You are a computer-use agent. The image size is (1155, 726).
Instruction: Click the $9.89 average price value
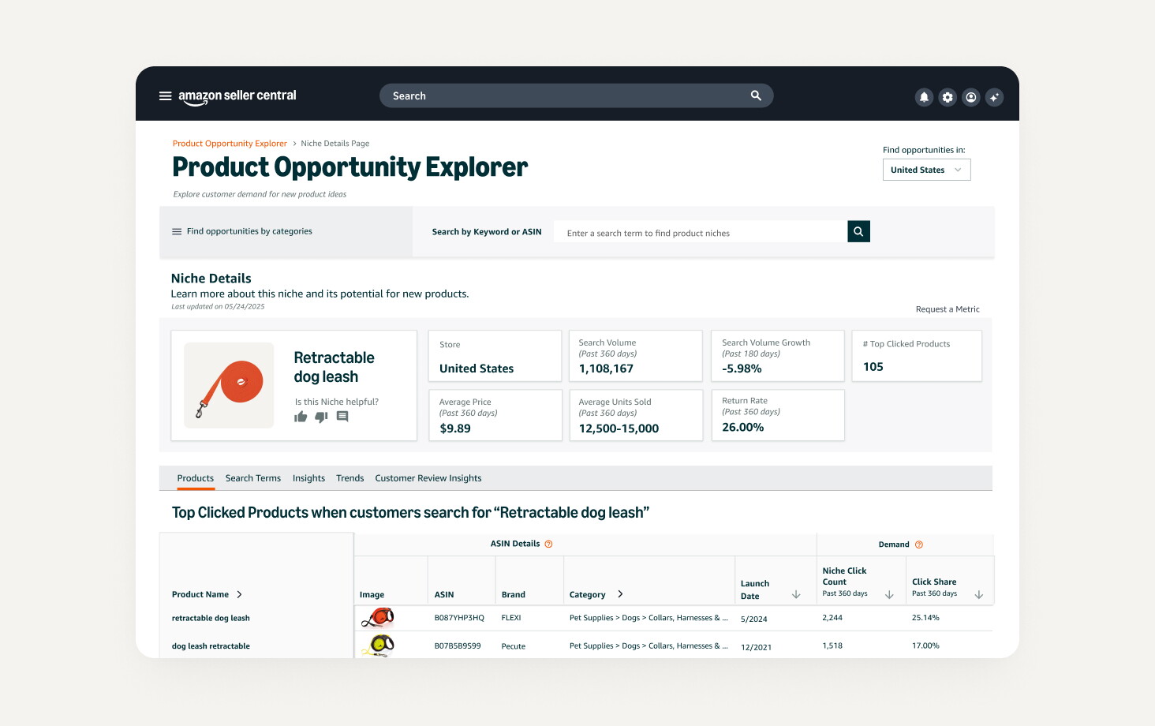click(x=455, y=428)
